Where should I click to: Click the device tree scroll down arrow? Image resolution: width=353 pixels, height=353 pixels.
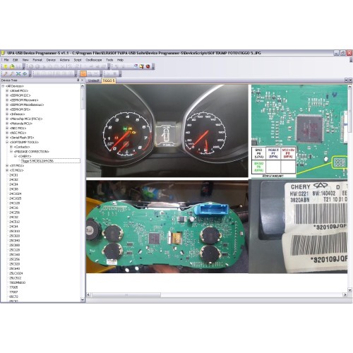click(x=83, y=299)
